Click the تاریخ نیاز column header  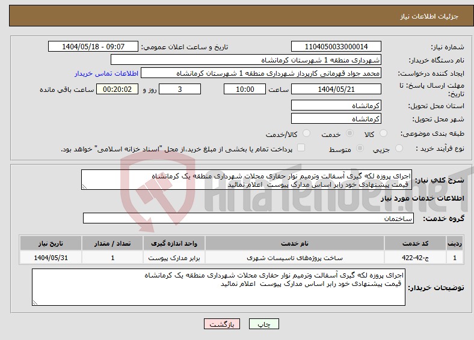tap(51, 243)
